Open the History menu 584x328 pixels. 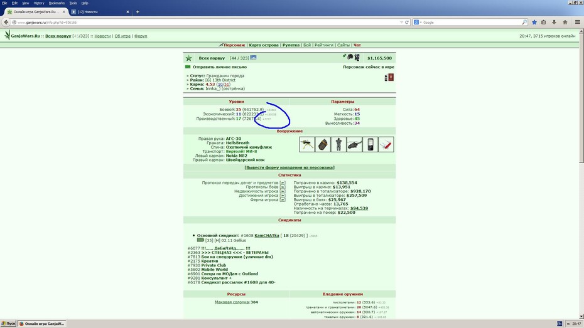(x=39, y=3)
